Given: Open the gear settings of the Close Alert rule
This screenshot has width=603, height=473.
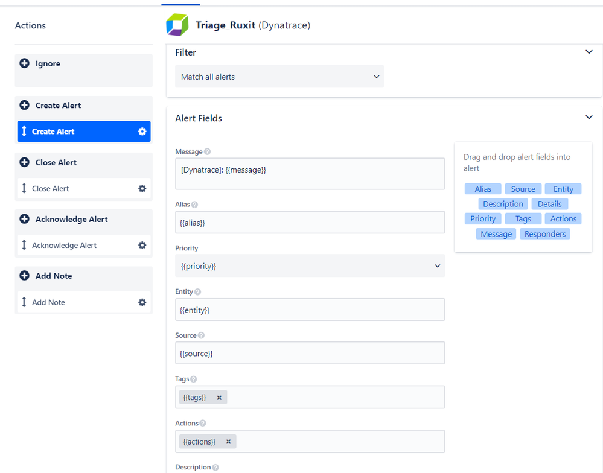Looking at the screenshot, I should (142, 189).
